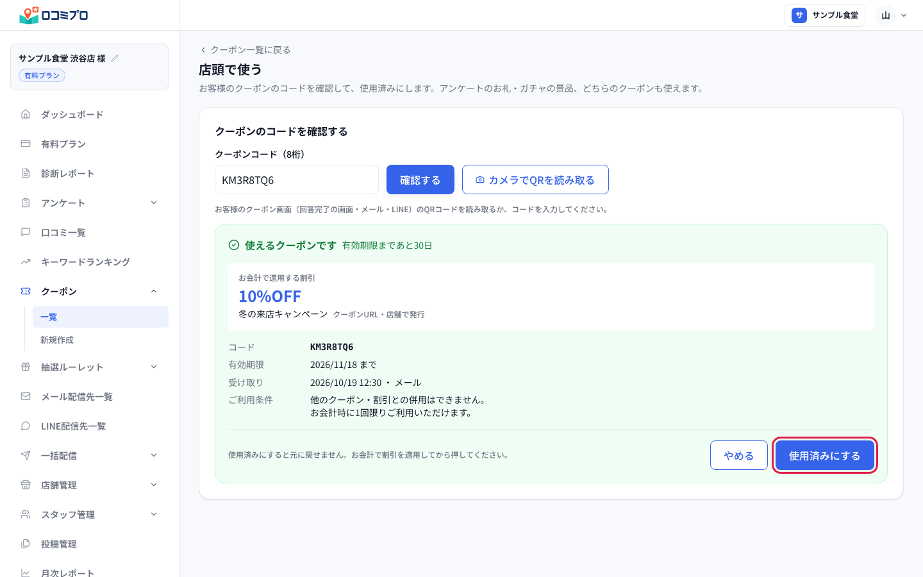Viewport: 923px width, 577px height.
Task: Collapse the クーポン submenu chevron
Action: (154, 291)
